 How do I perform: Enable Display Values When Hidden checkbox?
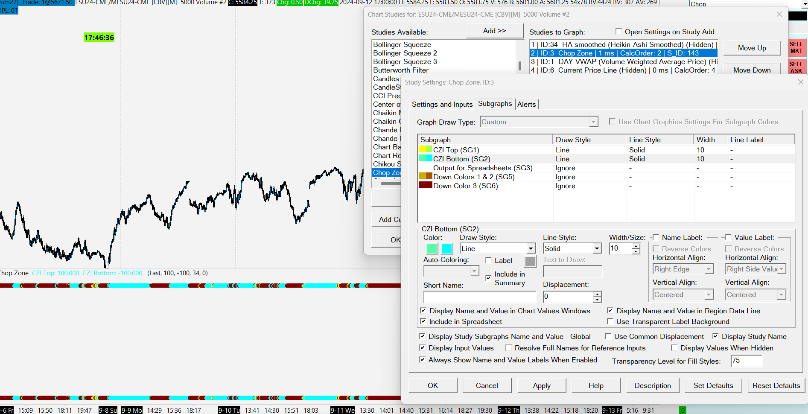(674, 348)
